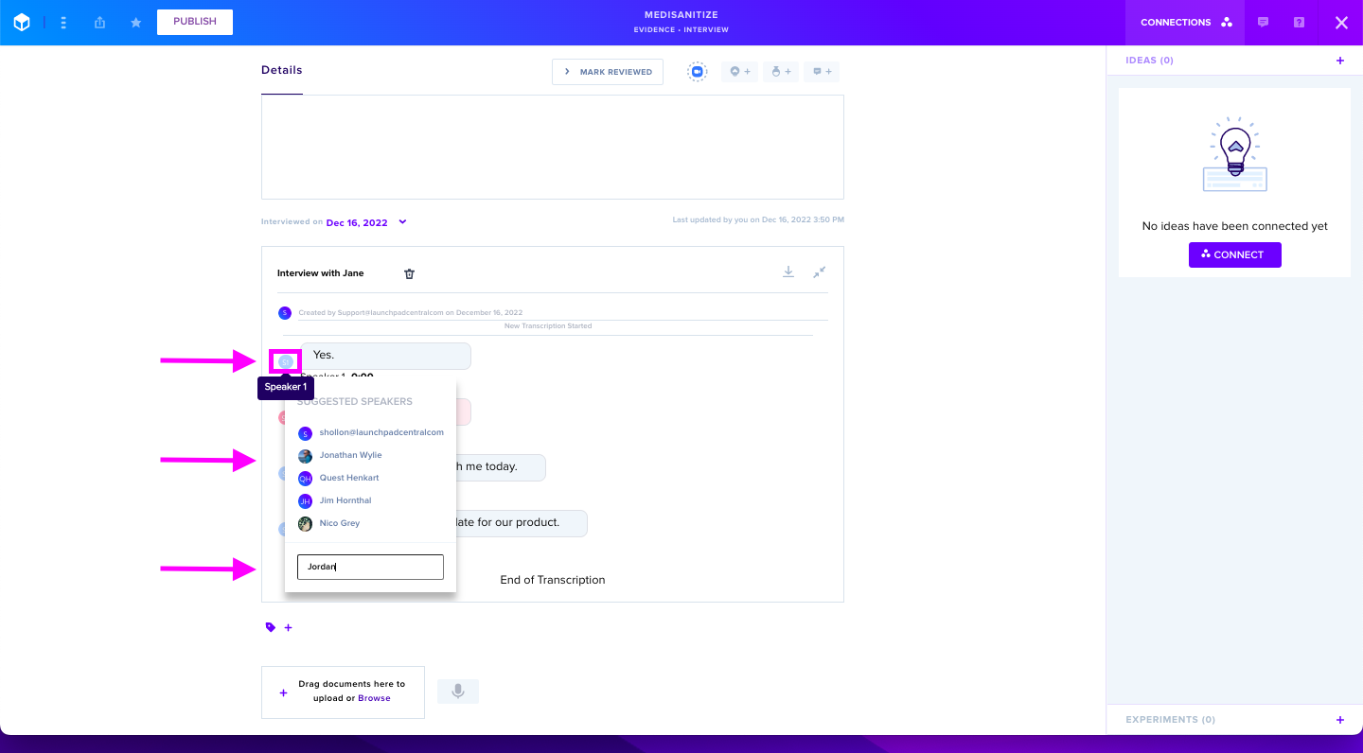Open the cube logo home icon
This screenshot has width=1363, height=753.
click(22, 23)
